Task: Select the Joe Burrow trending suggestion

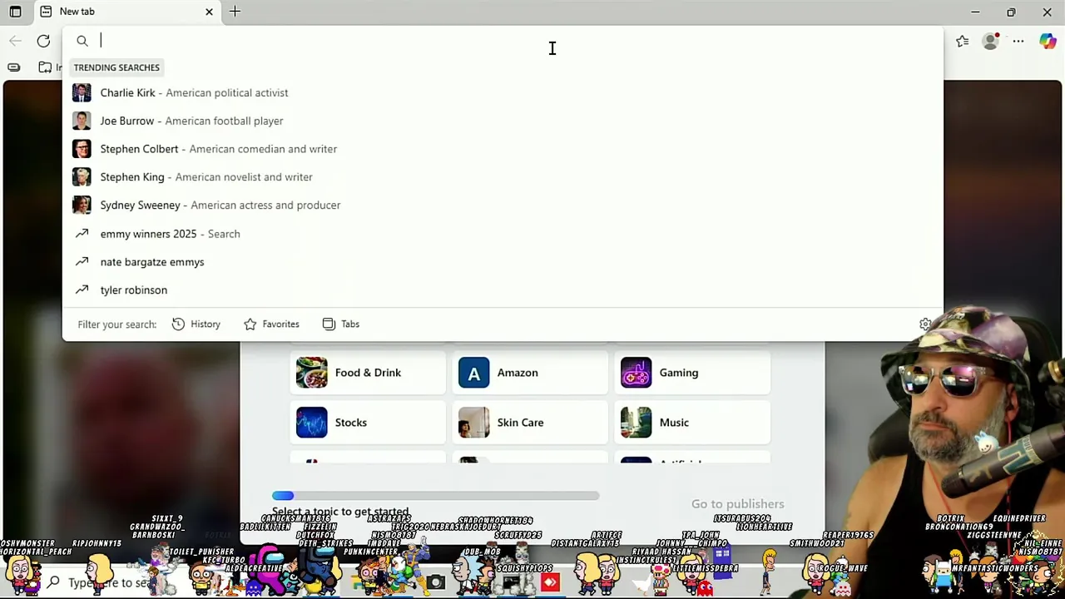Action: pos(503,121)
